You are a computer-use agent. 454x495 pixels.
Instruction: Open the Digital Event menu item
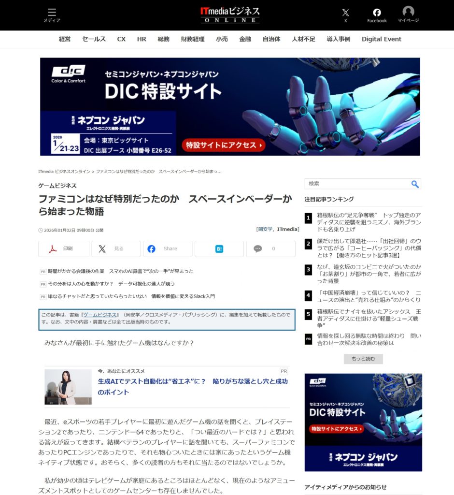(x=381, y=39)
